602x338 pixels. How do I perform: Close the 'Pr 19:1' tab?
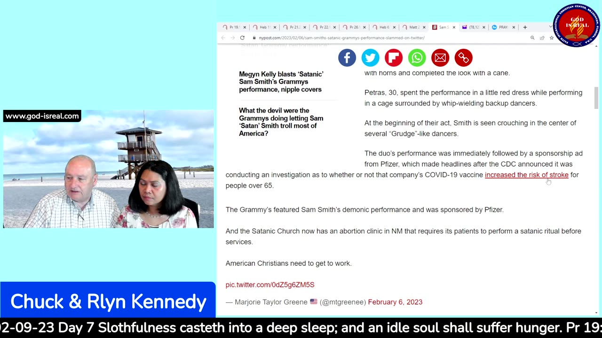[x=245, y=27]
